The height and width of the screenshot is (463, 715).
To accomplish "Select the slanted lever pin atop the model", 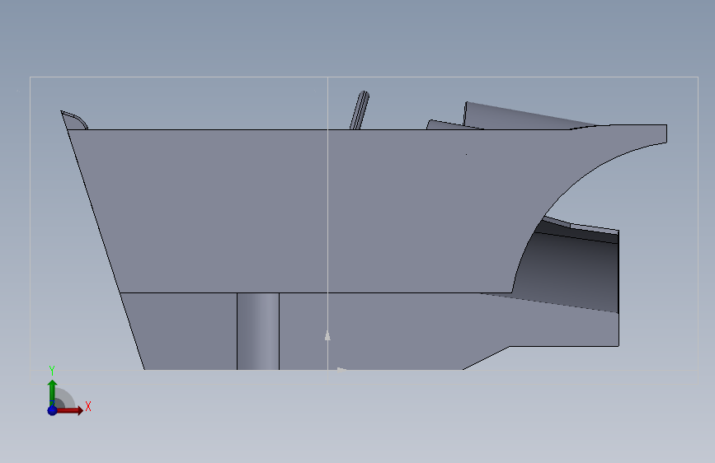I will [360, 110].
